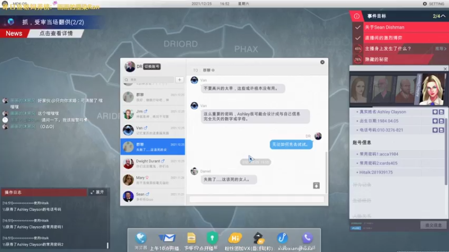449x252 pixels.
Task: Open the black hacker Hi tool icon
Action: point(259,237)
